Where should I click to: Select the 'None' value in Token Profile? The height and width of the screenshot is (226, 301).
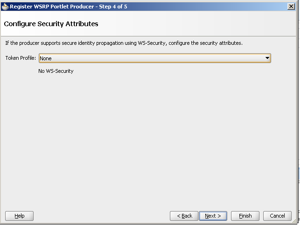[46, 58]
